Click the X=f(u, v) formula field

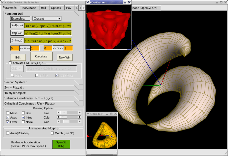tap(48, 26)
